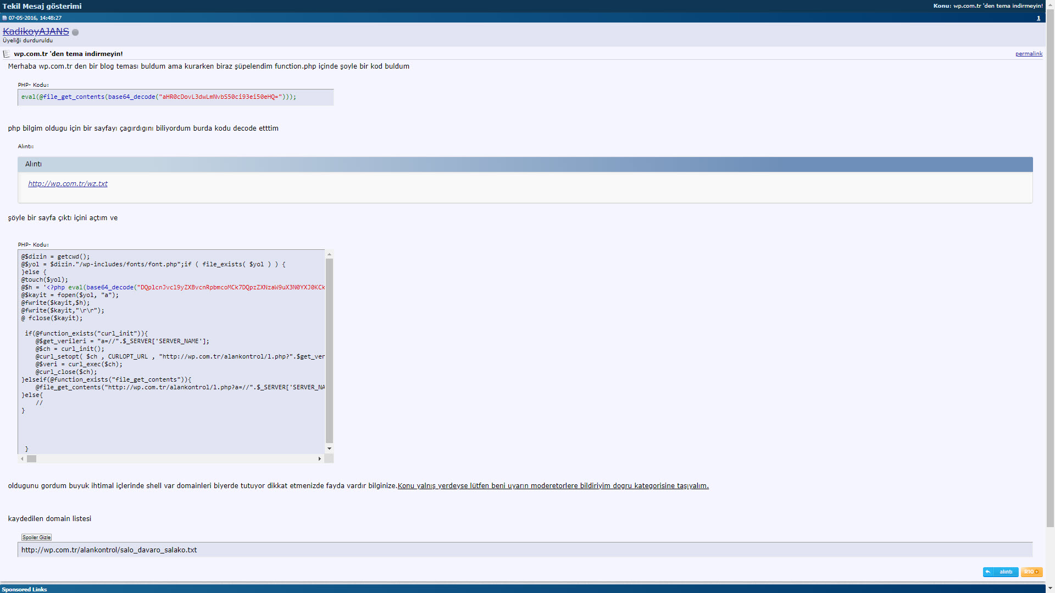This screenshot has height=593, width=1055.
Task: Click the '@ fclose($kayit);' code line
Action: 52,318
